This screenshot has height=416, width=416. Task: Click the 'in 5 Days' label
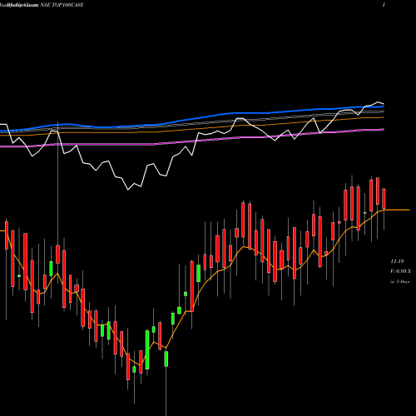pyautogui.click(x=400, y=281)
